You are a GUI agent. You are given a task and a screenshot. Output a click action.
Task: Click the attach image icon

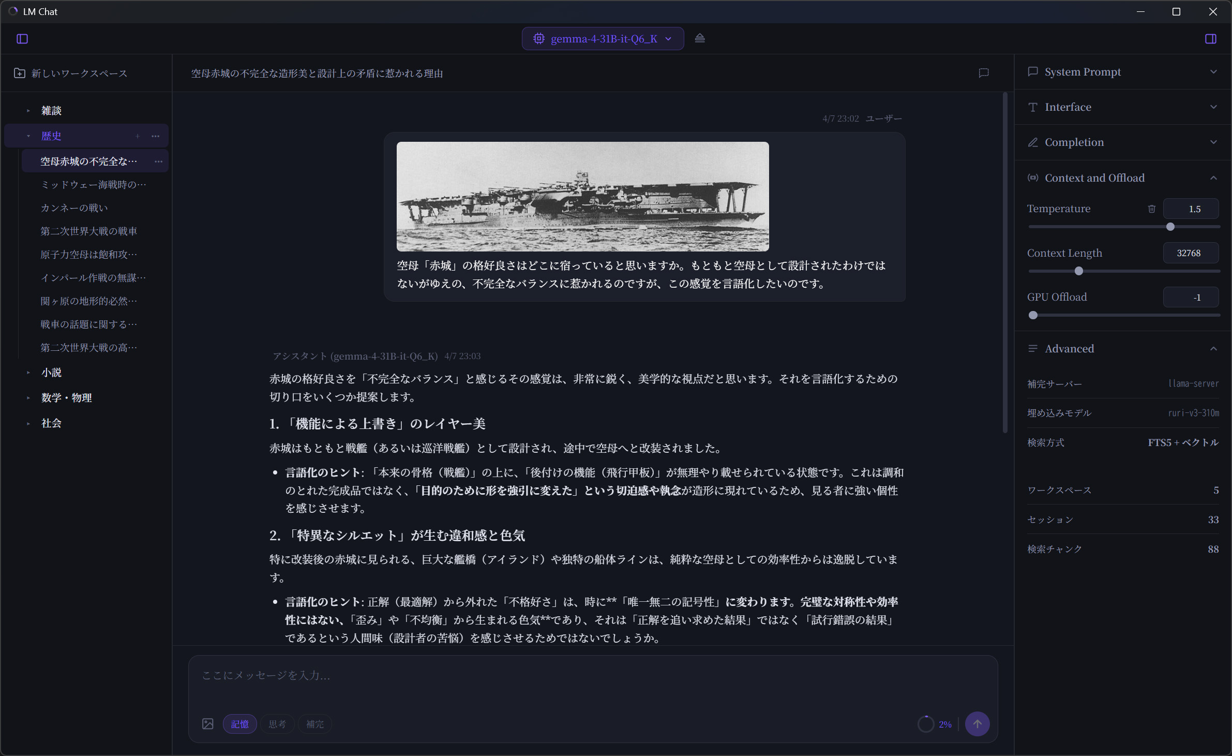pos(208,724)
